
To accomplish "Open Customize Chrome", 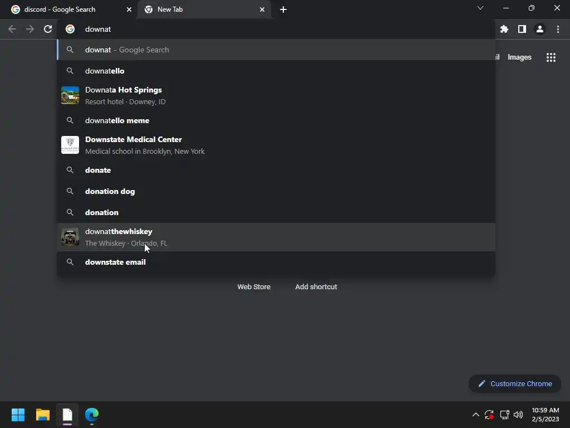I will (515, 383).
